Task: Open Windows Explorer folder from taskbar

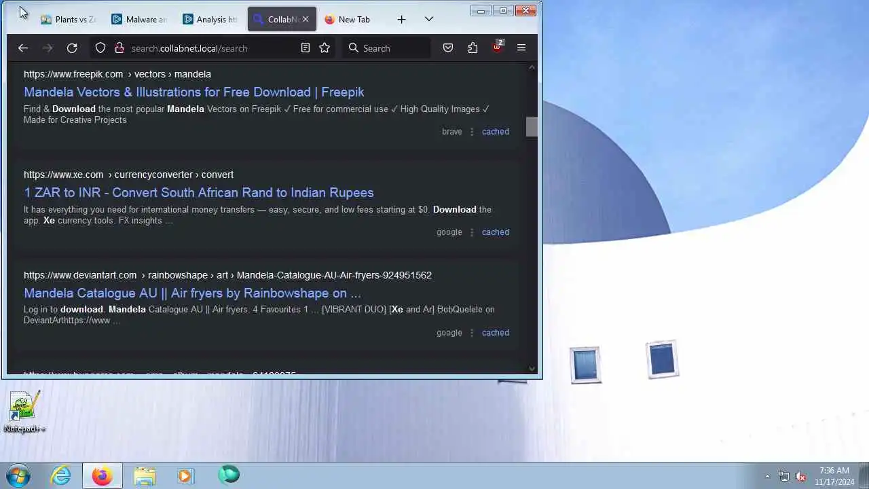Action: (x=145, y=475)
